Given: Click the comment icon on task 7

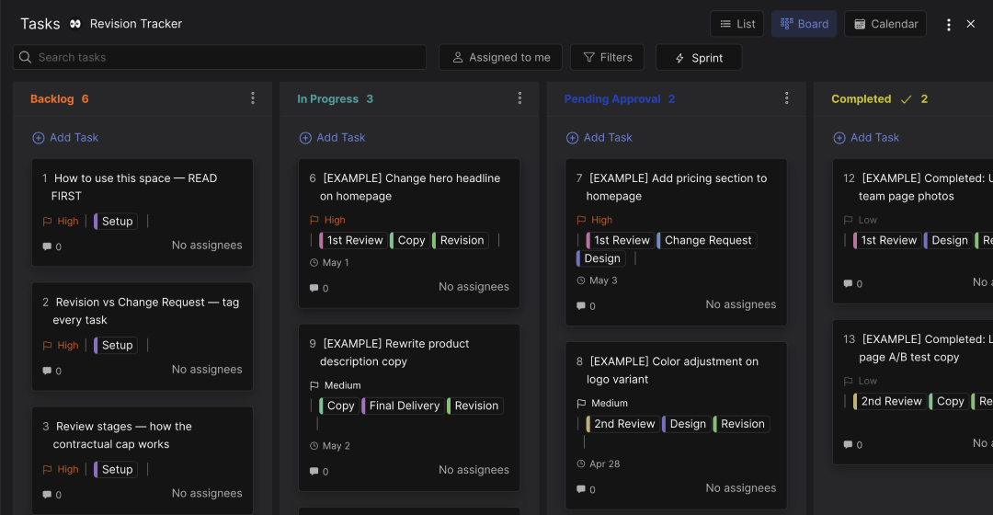Looking at the screenshot, I should click(x=581, y=306).
